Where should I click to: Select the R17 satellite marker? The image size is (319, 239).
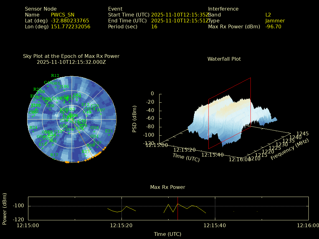(54, 159)
